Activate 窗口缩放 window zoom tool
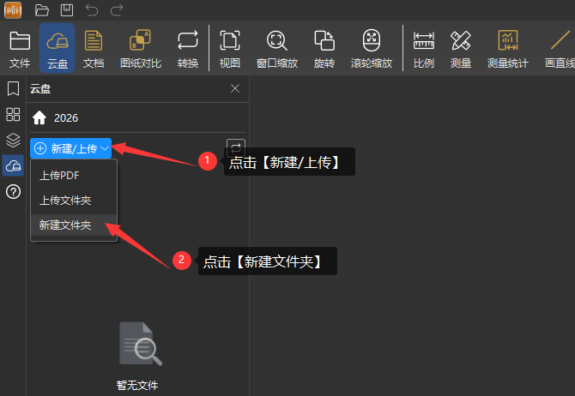Image resolution: width=575 pixels, height=396 pixels. click(x=276, y=48)
